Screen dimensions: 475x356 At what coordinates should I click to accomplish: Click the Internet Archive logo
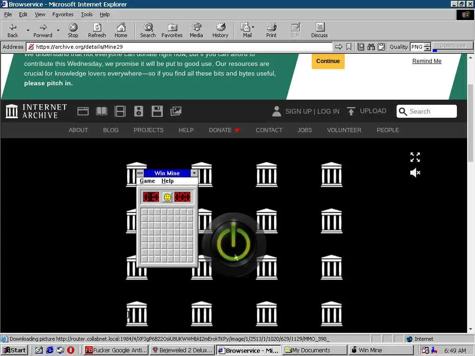[x=36, y=111]
